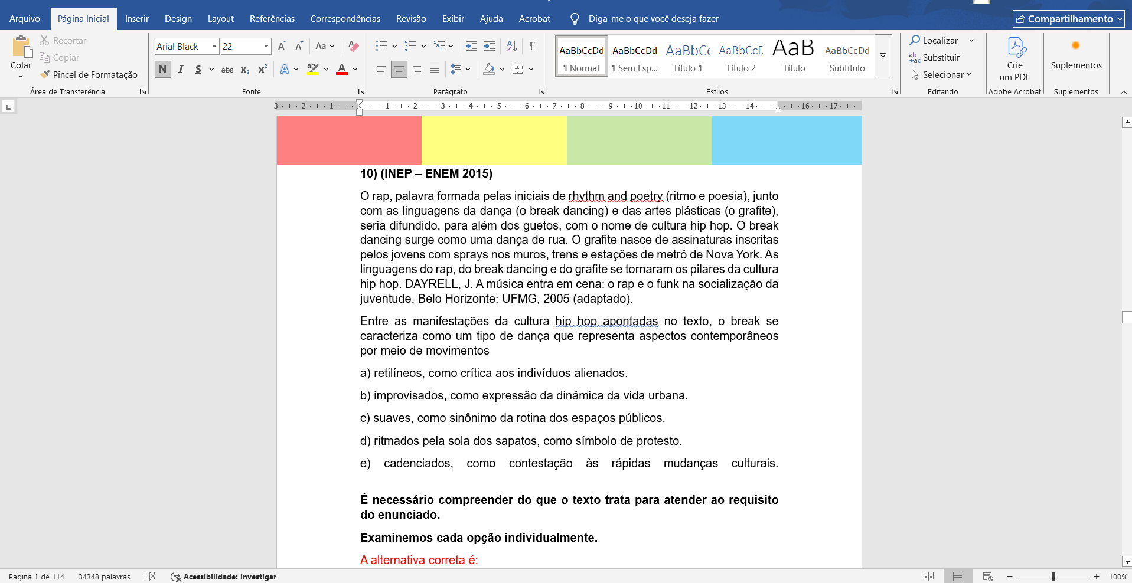The height and width of the screenshot is (583, 1132).
Task: Expand font color dropdown arrow
Action: tap(355, 70)
